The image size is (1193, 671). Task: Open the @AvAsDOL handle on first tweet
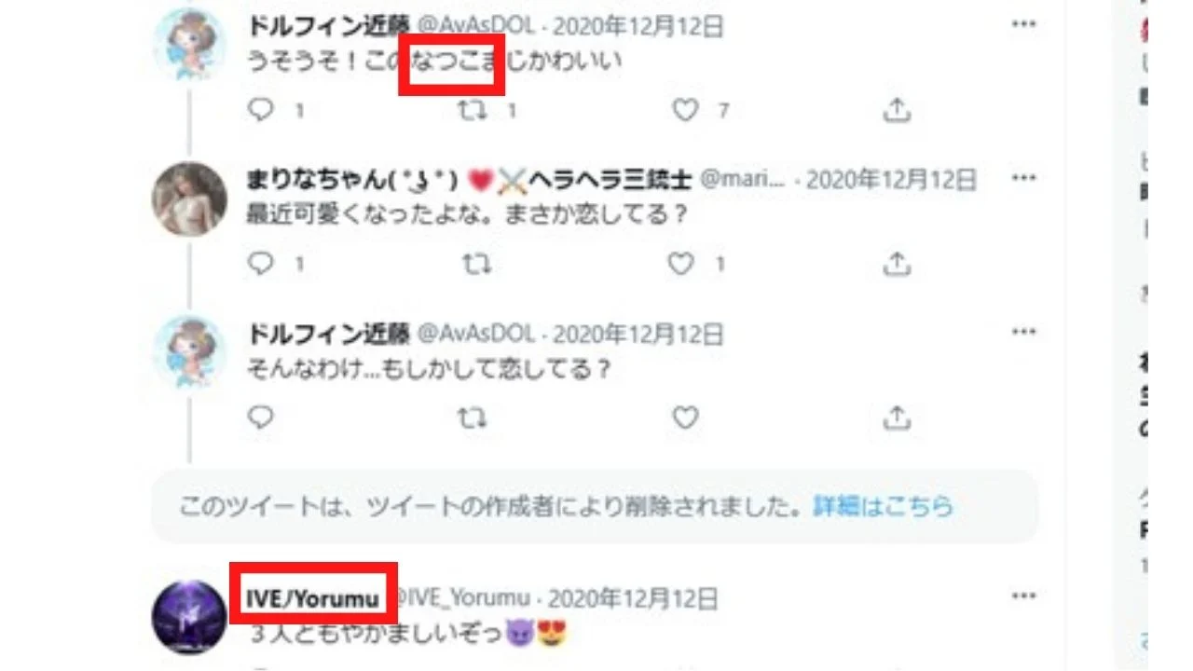475,27
